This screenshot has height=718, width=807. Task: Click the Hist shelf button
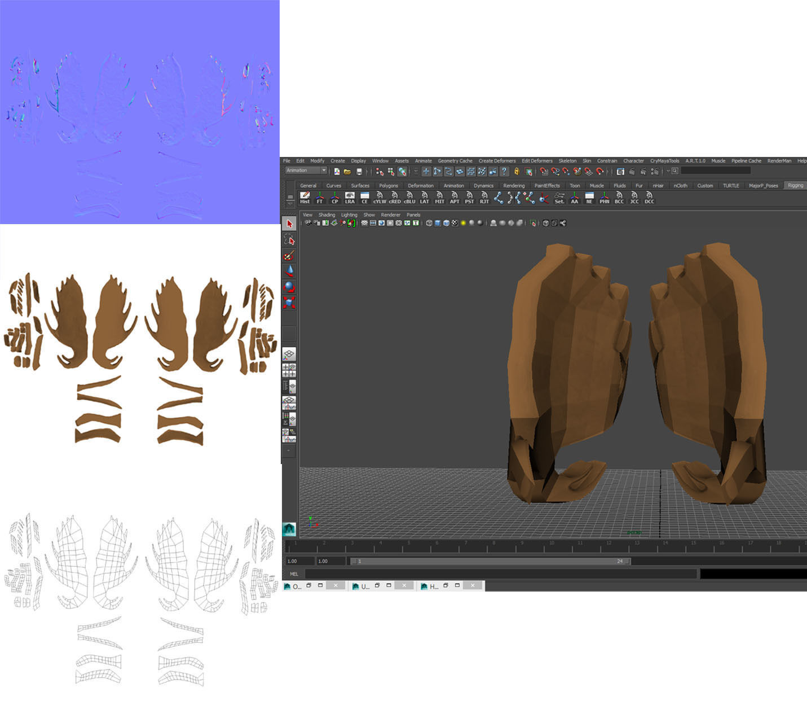305,198
